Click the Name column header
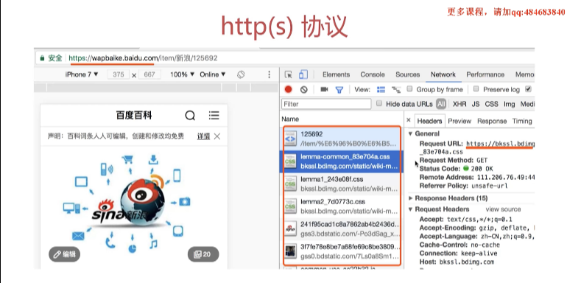 coord(290,119)
